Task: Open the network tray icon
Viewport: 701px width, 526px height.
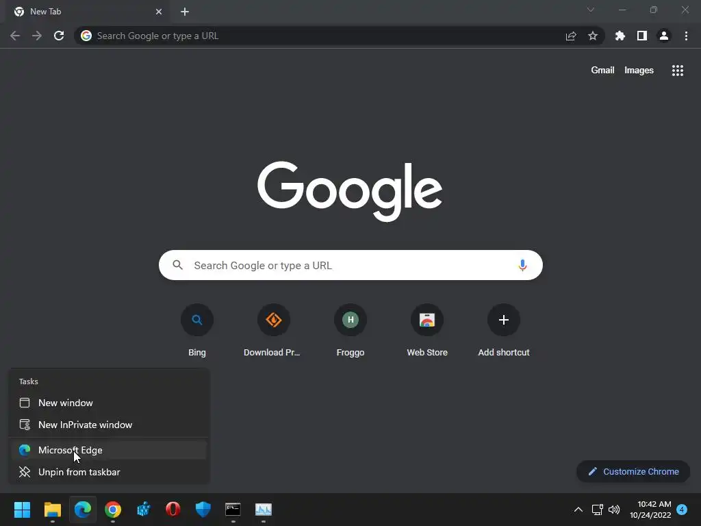Action: [597, 510]
